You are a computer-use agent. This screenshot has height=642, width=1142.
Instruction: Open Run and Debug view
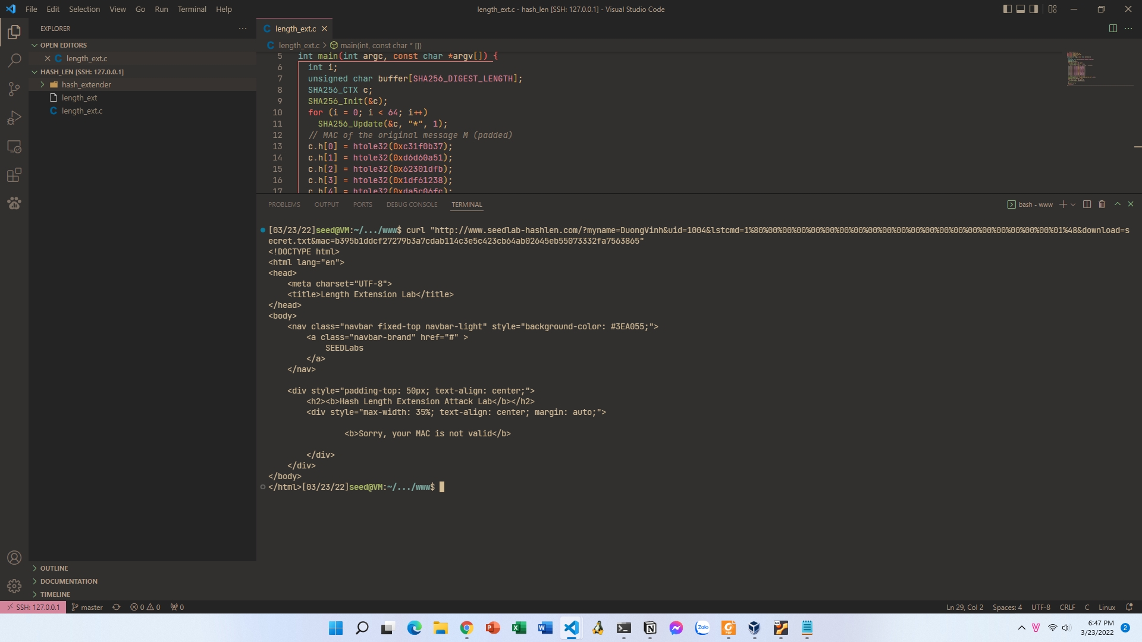(x=14, y=118)
